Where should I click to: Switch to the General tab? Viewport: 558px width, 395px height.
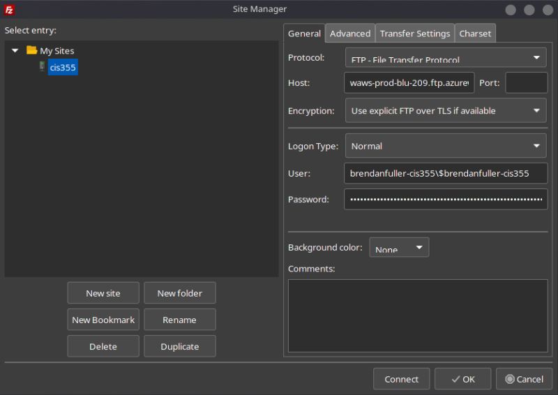[x=304, y=33]
